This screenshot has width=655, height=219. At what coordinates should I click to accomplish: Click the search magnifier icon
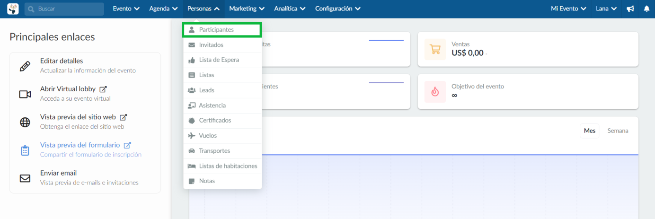(x=31, y=9)
